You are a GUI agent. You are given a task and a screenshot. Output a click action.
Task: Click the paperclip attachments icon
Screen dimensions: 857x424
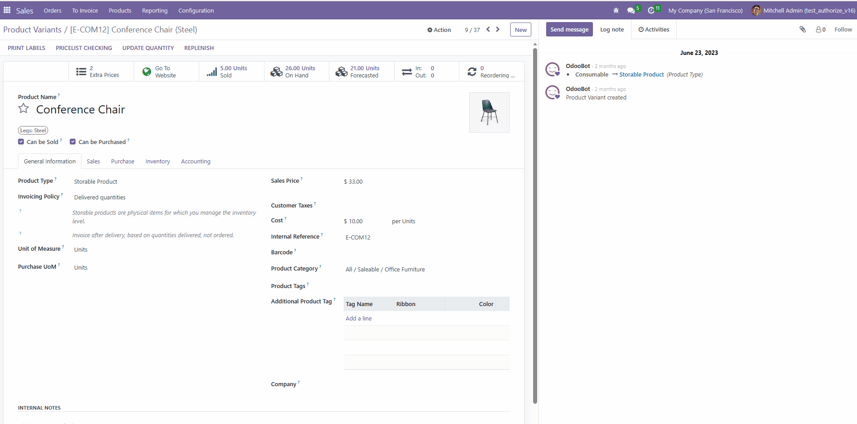coord(803,29)
